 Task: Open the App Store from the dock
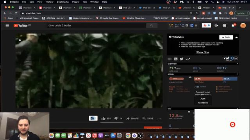click(113, 136)
